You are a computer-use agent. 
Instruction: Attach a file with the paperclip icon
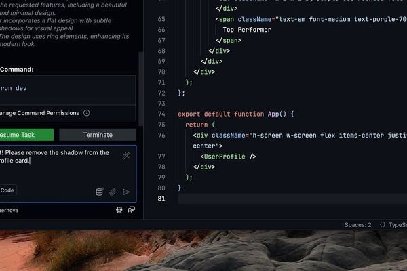tap(113, 192)
